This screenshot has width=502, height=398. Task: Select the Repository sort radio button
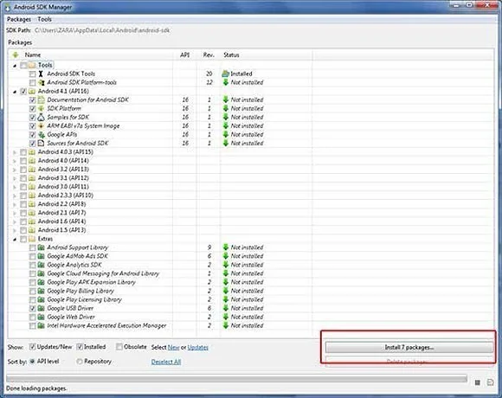click(x=79, y=362)
